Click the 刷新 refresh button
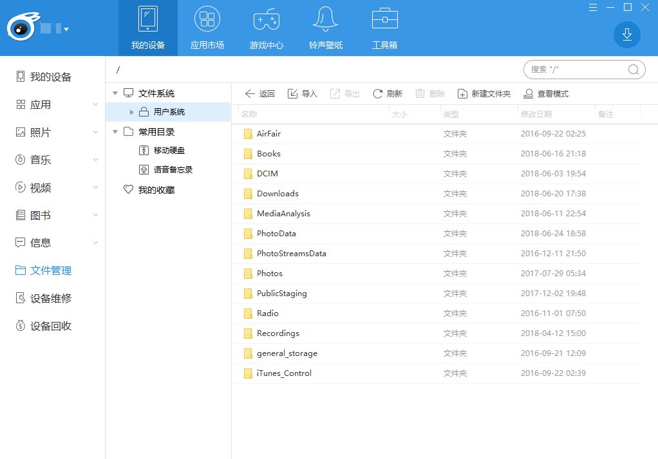The height and width of the screenshot is (459, 658). tap(388, 93)
